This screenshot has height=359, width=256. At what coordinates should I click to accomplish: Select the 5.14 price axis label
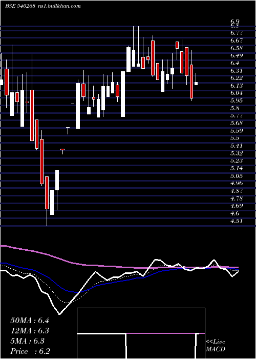[x=237, y=168]
